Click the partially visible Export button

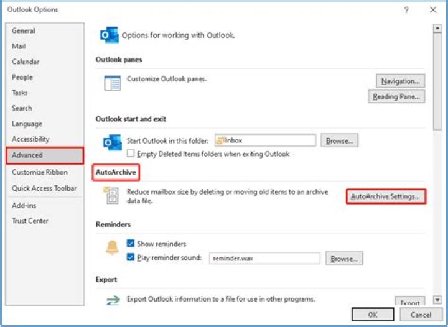[410, 302]
